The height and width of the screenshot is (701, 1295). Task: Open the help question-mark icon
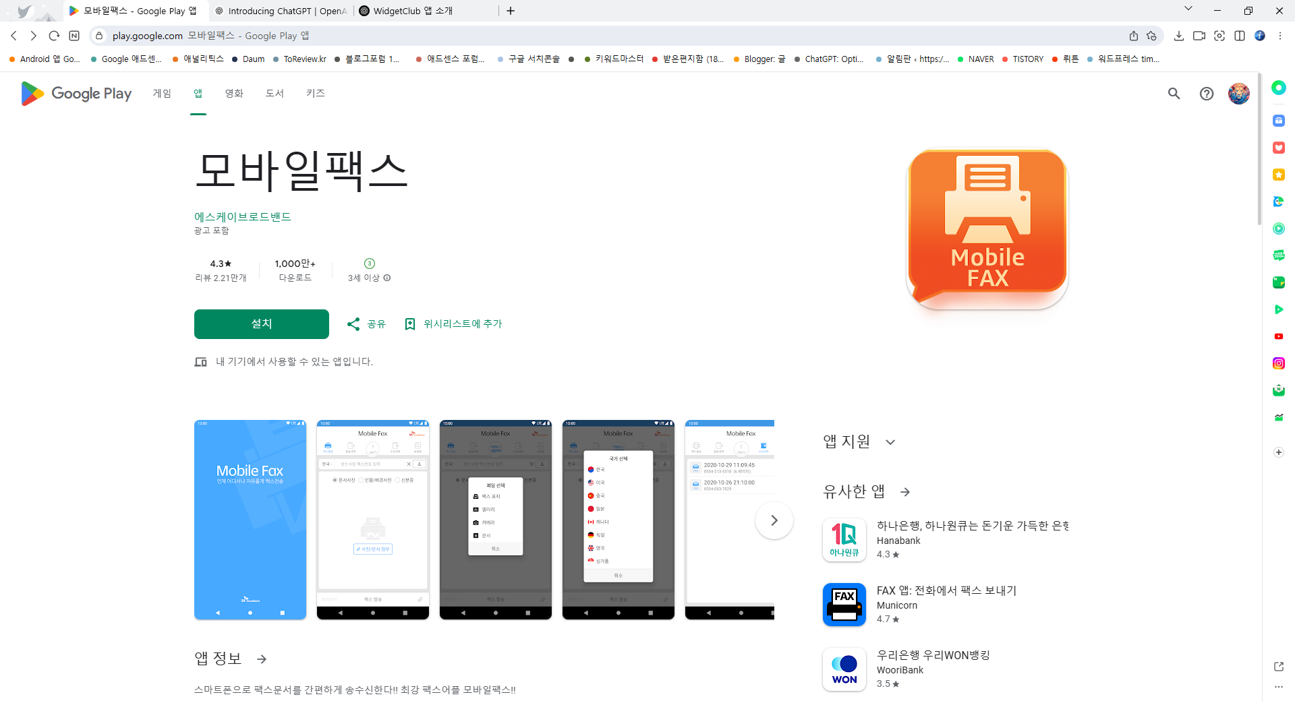[x=1207, y=94]
